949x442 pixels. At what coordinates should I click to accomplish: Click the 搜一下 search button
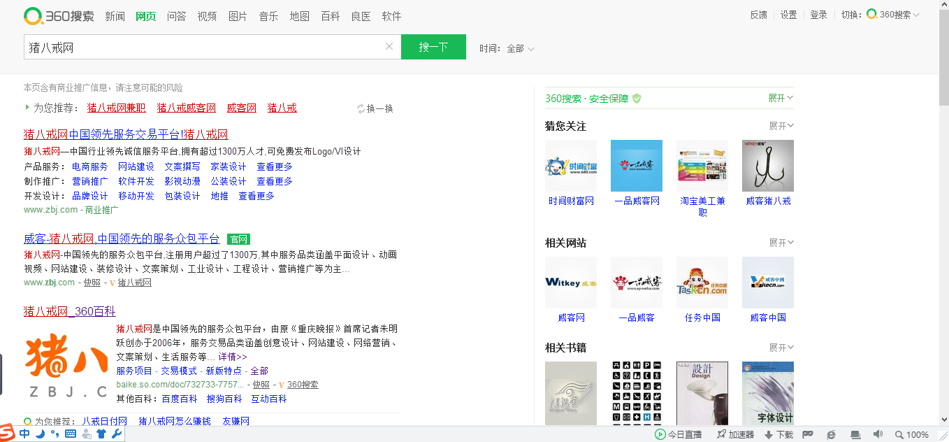point(433,47)
